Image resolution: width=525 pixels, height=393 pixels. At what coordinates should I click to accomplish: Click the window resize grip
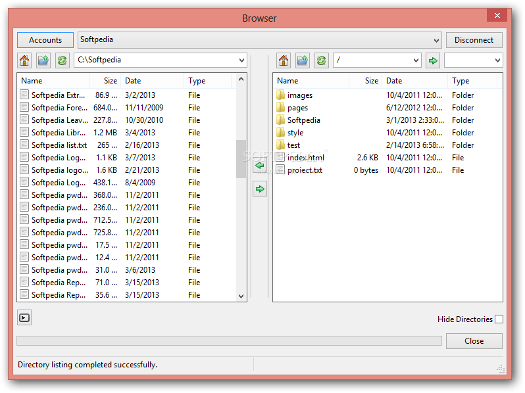[501, 369]
